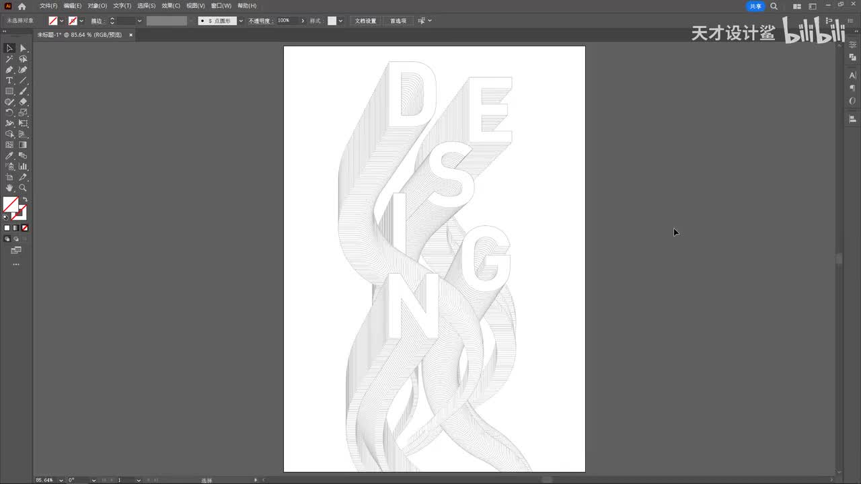The image size is (861, 484).
Task: Go to the Home screen icon
Action: point(22,6)
